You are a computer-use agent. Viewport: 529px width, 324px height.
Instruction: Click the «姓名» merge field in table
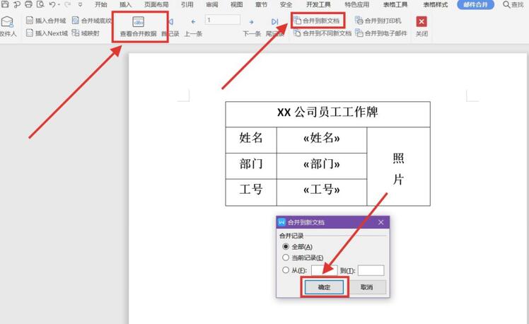pos(322,138)
